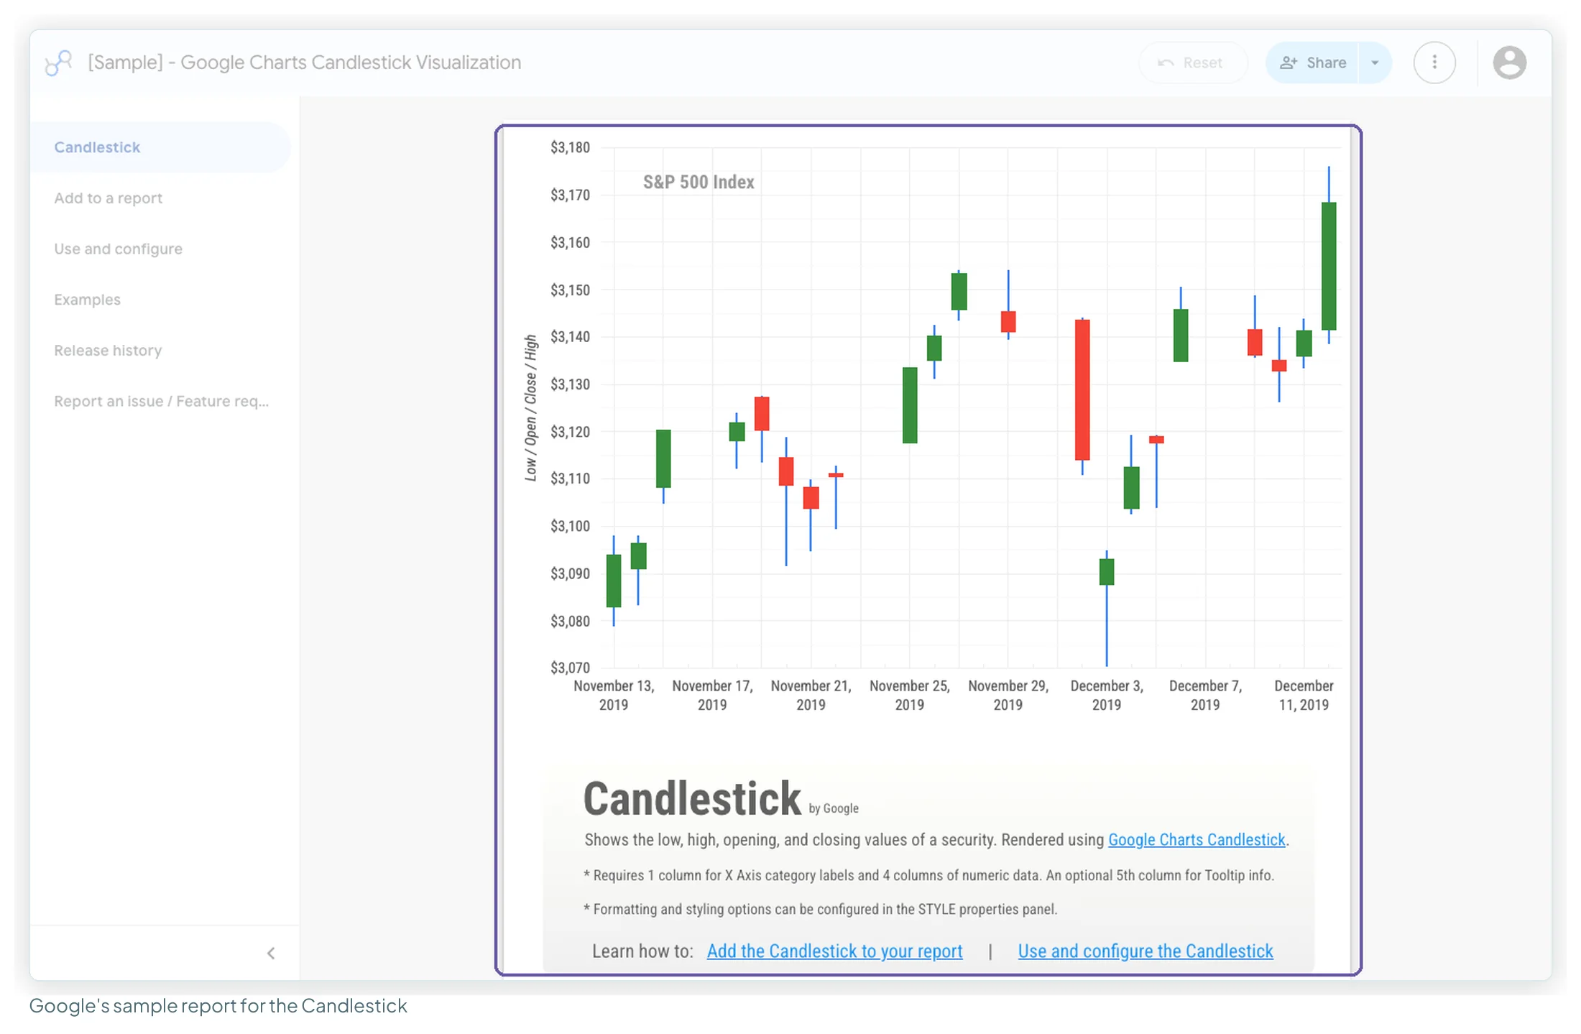Open the user account avatar
1581x1034 pixels.
pyautogui.click(x=1509, y=63)
